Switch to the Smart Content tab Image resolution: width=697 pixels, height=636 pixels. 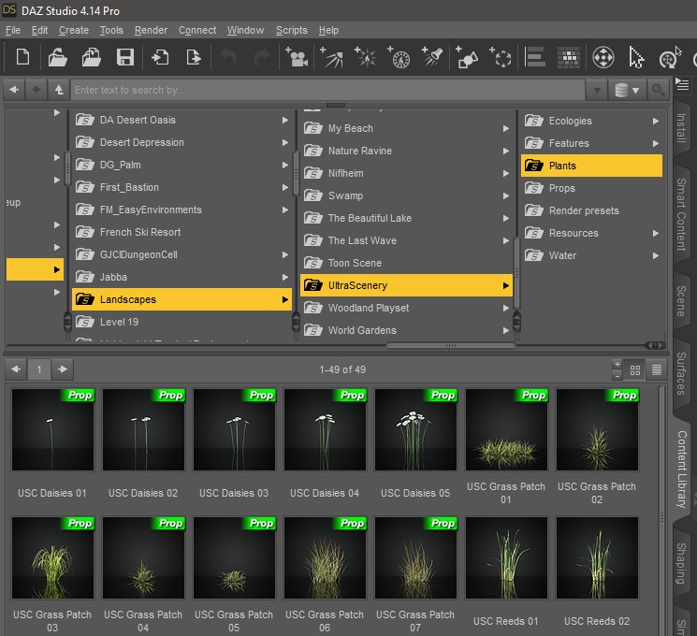[681, 214]
